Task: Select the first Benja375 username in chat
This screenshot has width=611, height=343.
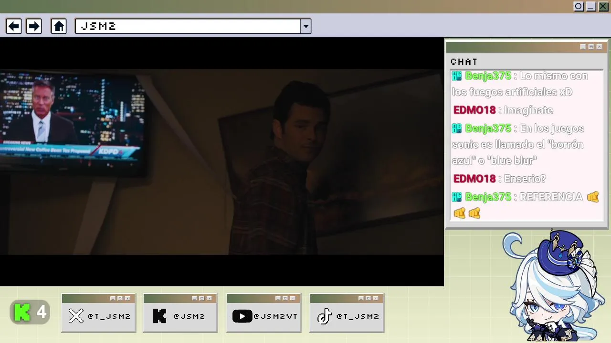Action: [488, 76]
